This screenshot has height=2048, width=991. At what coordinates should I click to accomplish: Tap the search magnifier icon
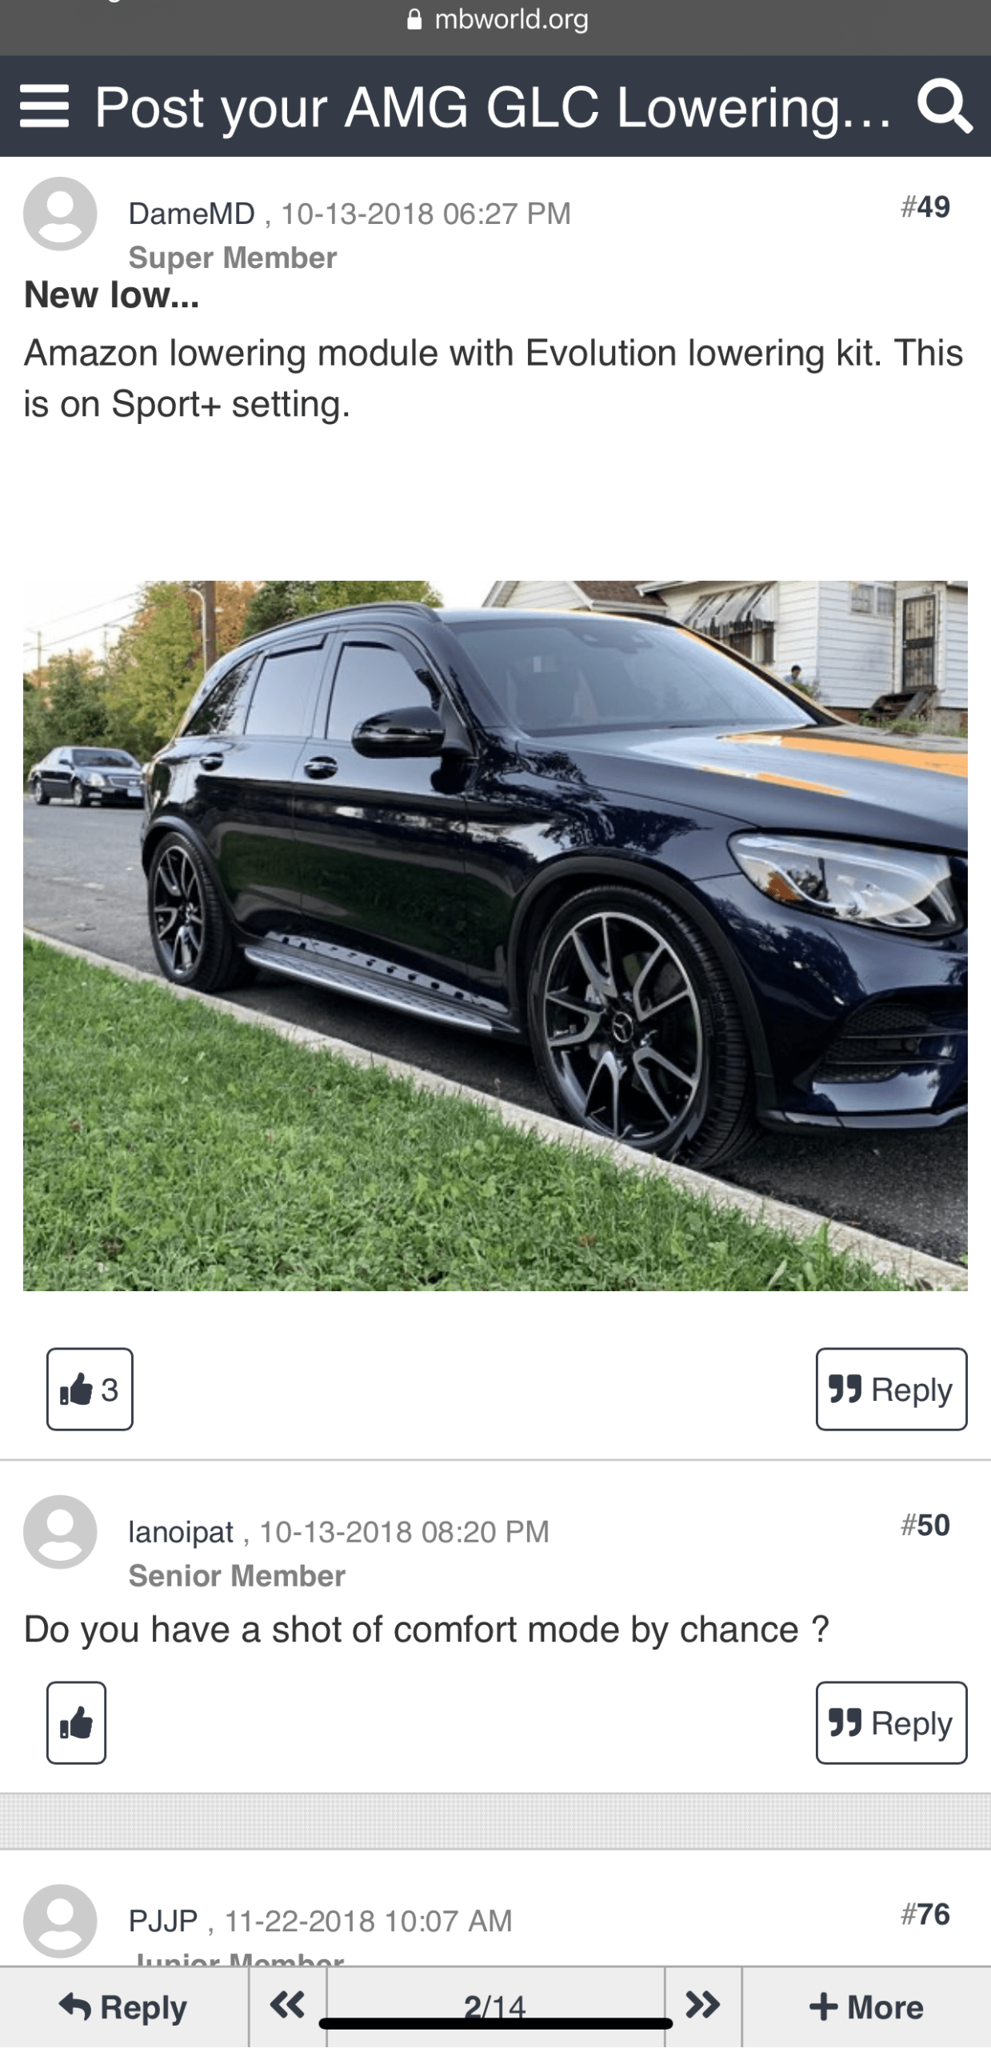coord(945,106)
